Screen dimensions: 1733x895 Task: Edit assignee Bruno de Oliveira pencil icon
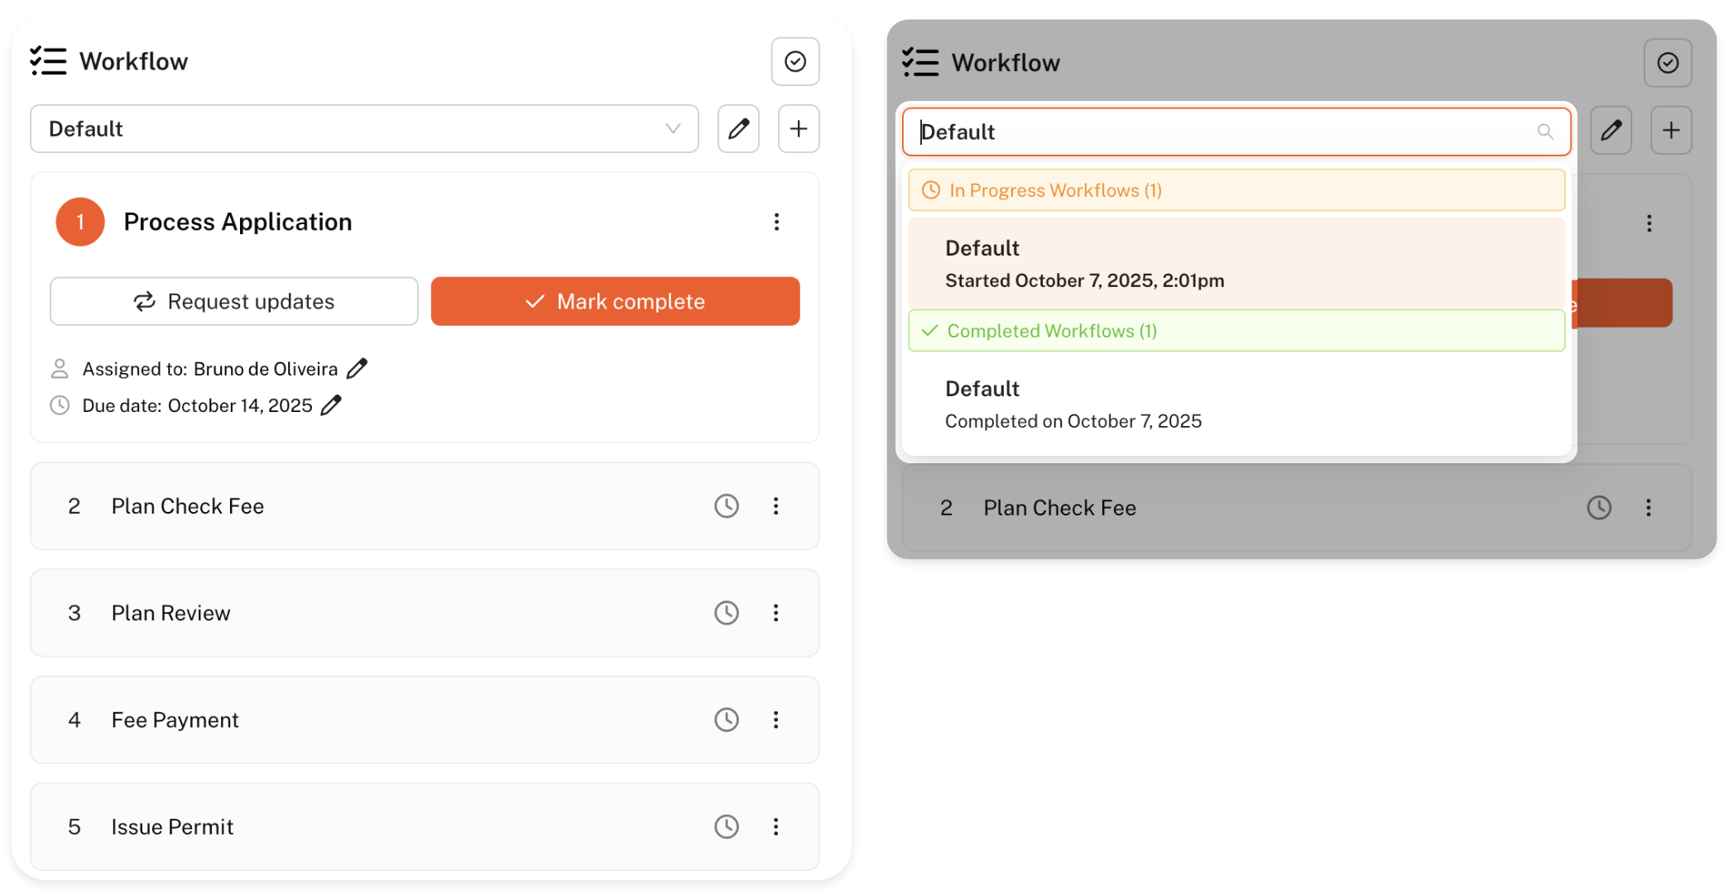pyautogui.click(x=357, y=369)
